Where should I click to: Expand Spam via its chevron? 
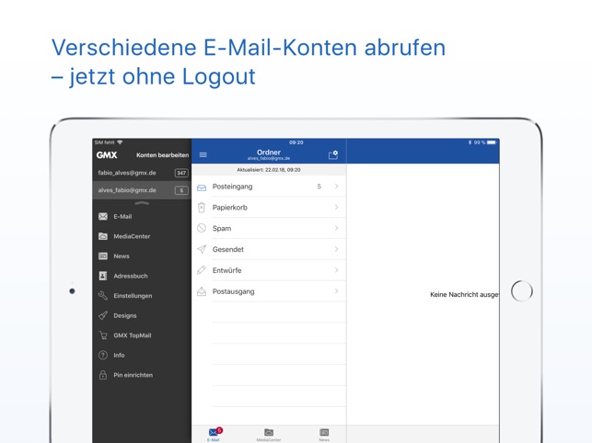(x=336, y=228)
